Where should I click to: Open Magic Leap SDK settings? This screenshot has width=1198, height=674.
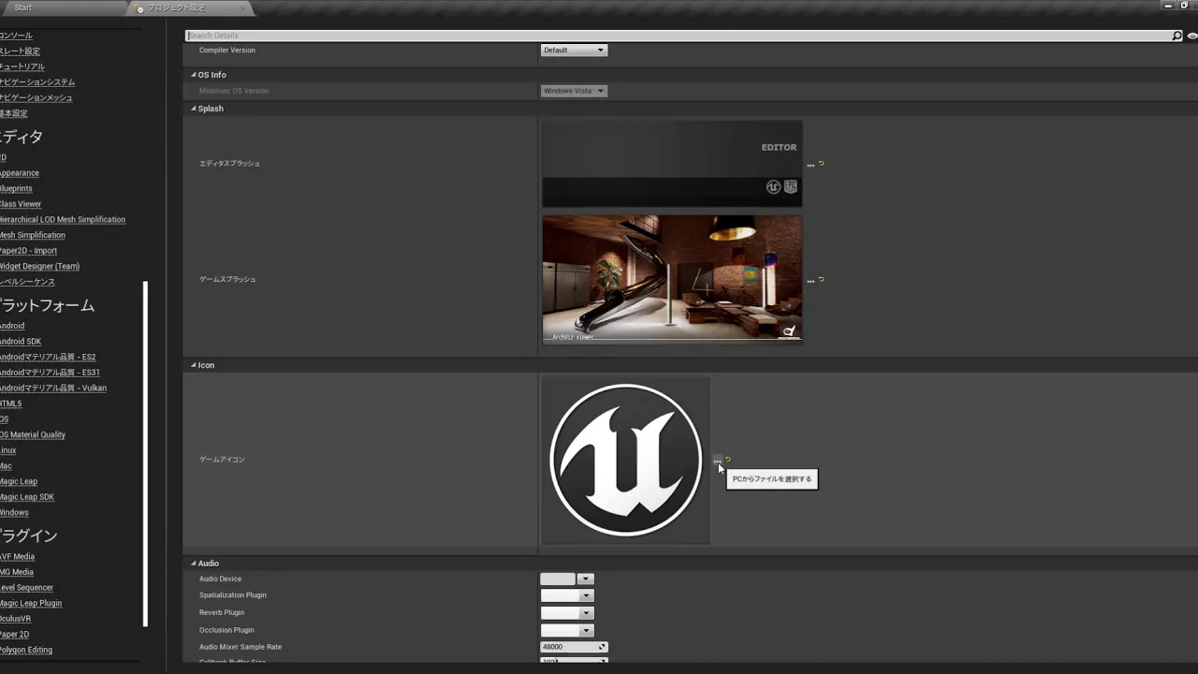pyautogui.click(x=26, y=497)
